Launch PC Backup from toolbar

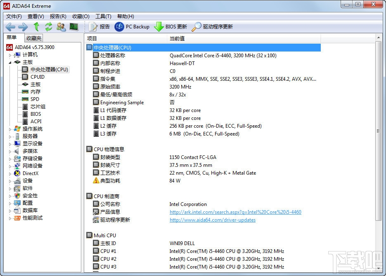coord(132,26)
